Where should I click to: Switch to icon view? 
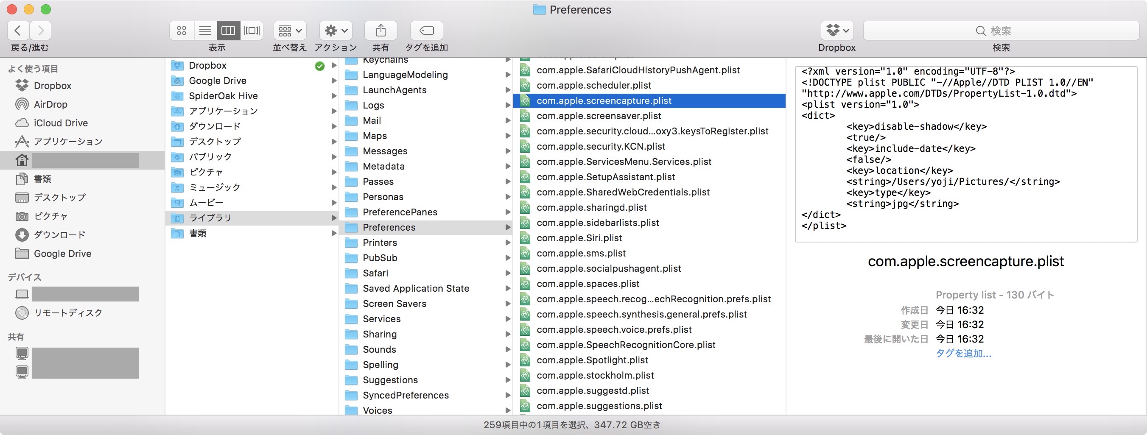(181, 31)
